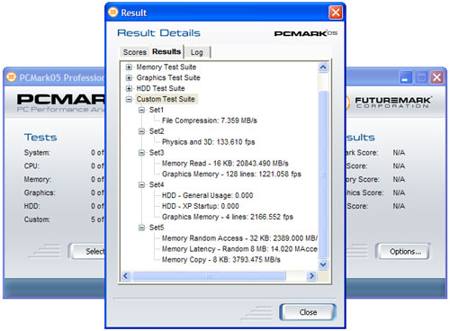
Task: Click the scroll down arrow of results list
Action: point(323,264)
